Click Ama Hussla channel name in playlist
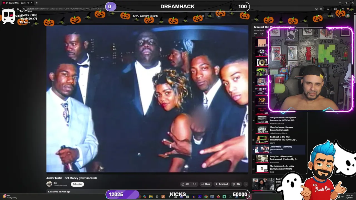This screenshot has height=200, width=356. pos(275,162)
